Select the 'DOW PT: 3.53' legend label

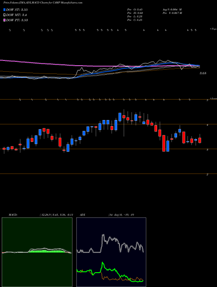[x=17, y=20]
